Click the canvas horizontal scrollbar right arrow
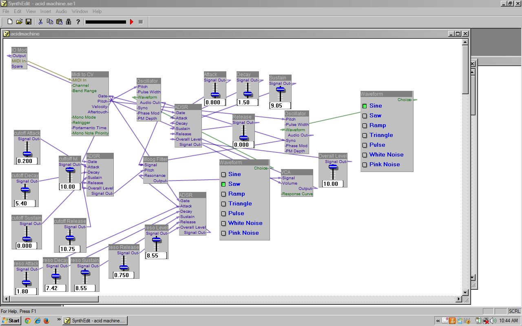The width and height of the screenshot is (522, 326). click(458, 300)
